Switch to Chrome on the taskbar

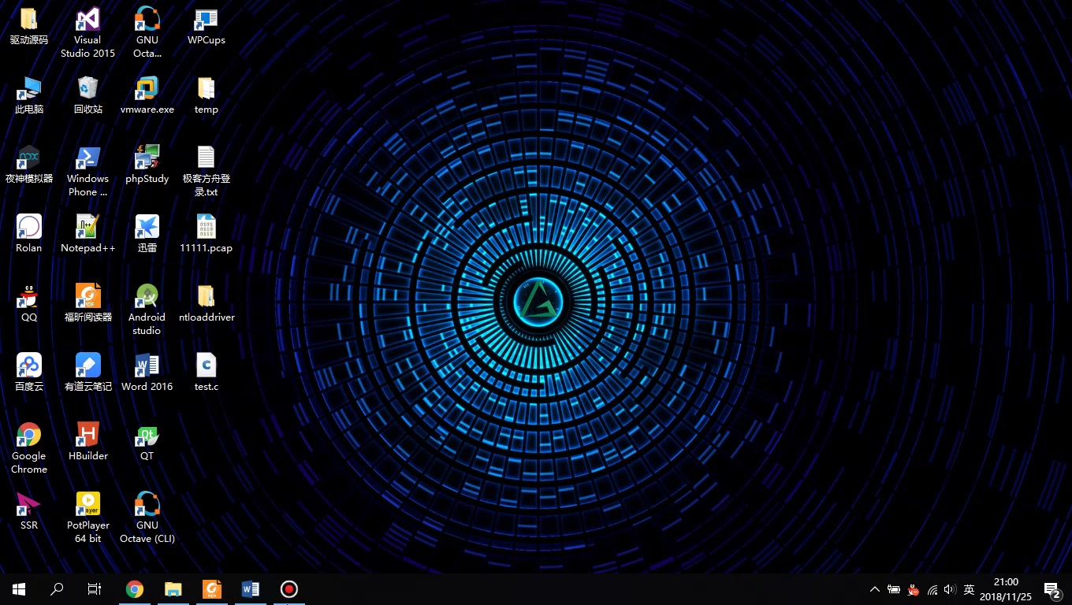(135, 589)
